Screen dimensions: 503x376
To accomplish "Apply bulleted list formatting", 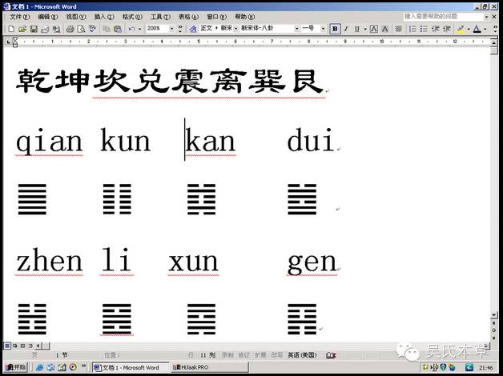I will click(424, 29).
